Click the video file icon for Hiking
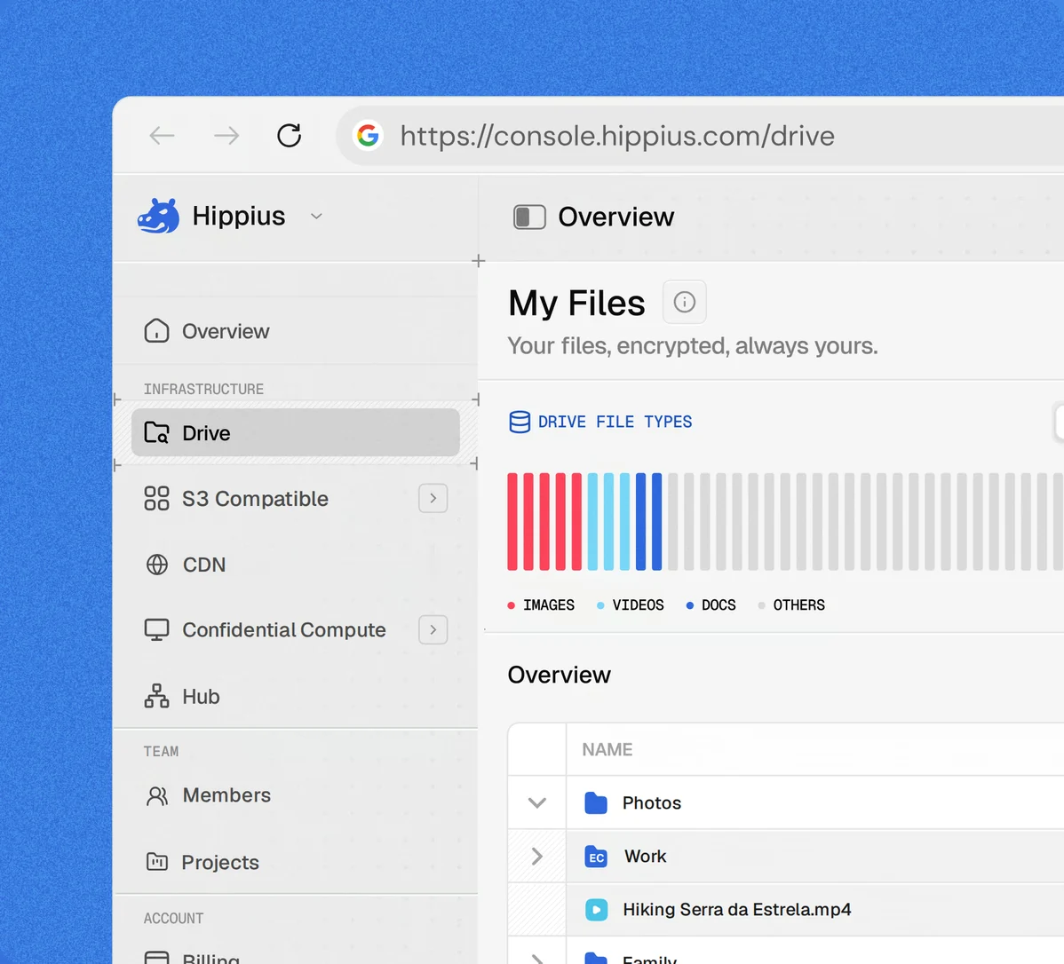 point(597,909)
